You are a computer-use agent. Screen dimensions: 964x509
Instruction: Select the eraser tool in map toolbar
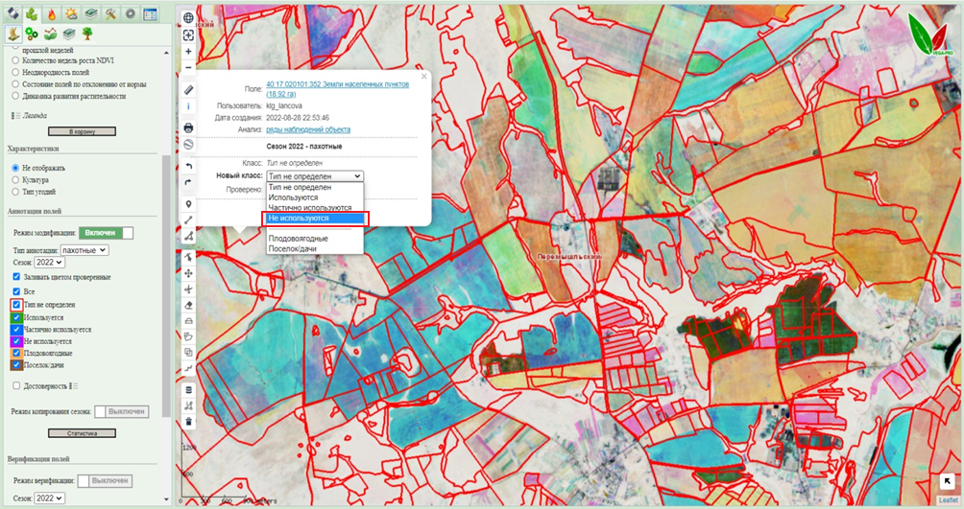coord(188,304)
